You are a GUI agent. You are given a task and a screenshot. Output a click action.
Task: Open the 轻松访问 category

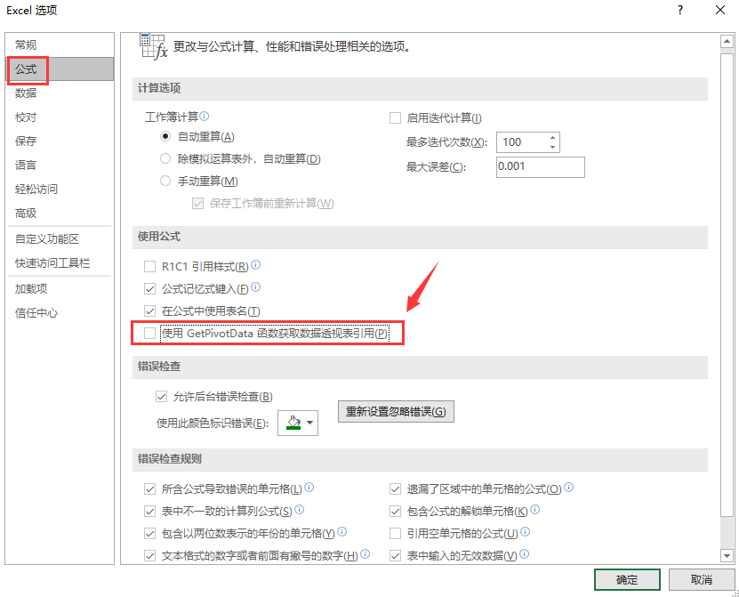tap(60, 190)
